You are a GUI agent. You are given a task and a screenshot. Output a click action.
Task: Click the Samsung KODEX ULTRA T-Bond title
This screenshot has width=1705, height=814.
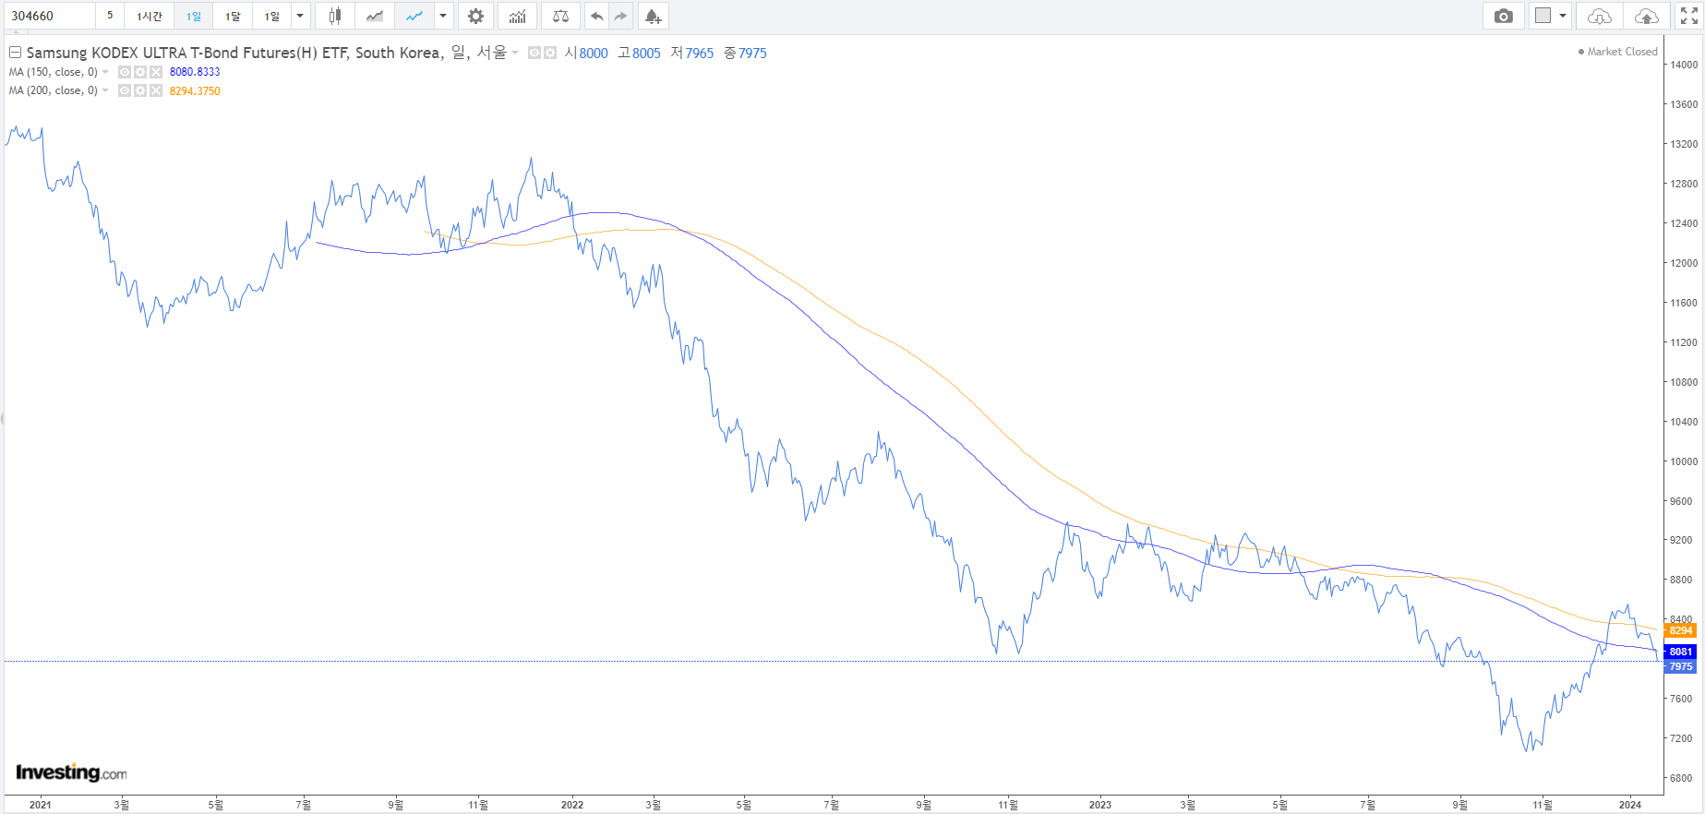[266, 53]
